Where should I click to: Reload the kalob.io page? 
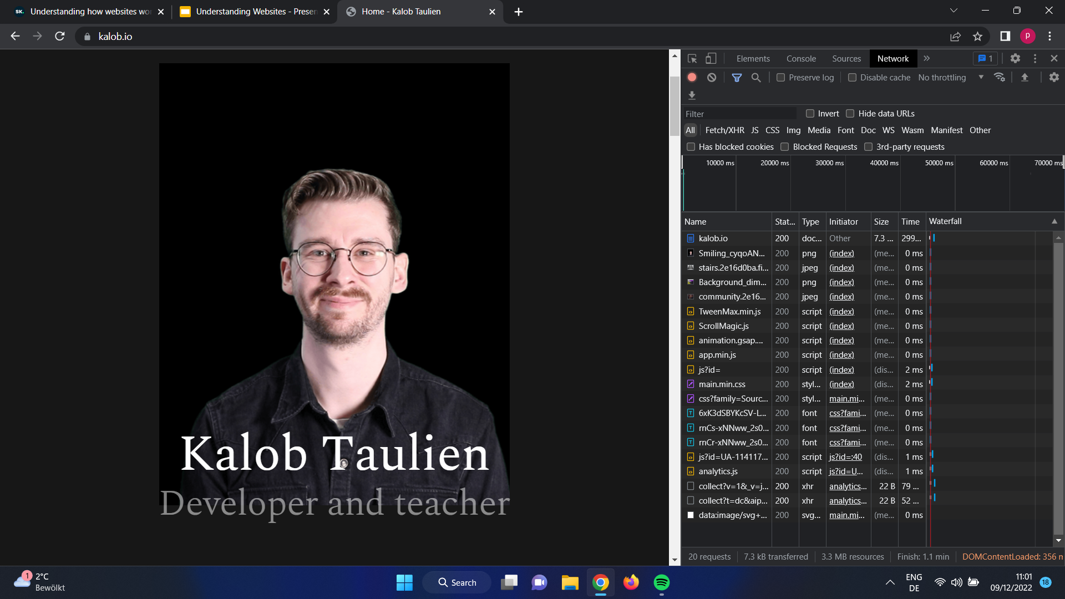tap(60, 36)
